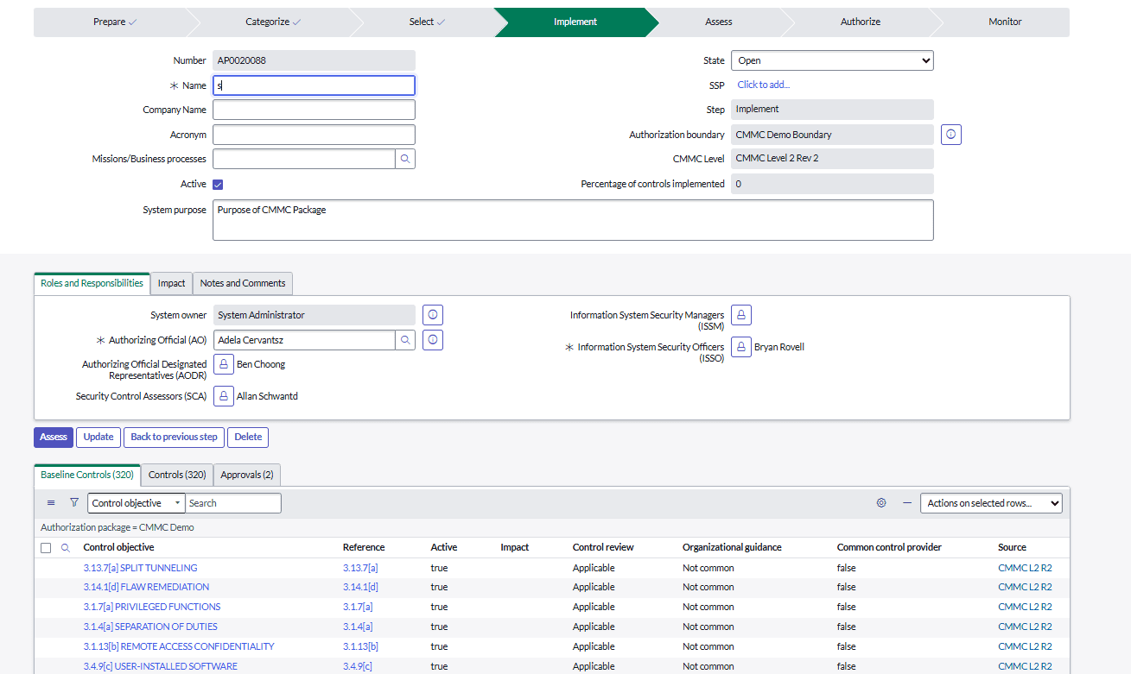Viewport: 1131px width, 674px height.
Task: Click the blue Assess button
Action: tap(54, 437)
